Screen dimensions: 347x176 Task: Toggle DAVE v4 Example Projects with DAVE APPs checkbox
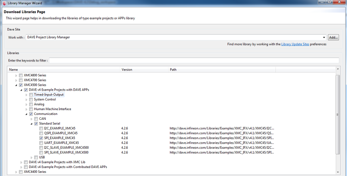26,90
